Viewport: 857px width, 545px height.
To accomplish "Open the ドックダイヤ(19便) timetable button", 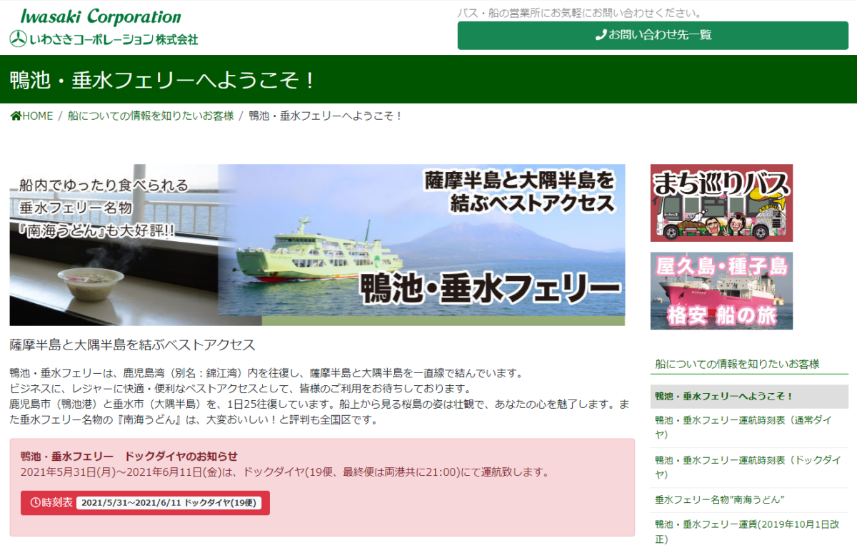I will click(x=146, y=502).
